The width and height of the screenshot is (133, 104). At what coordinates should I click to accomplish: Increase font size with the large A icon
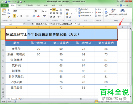click(43, 11)
